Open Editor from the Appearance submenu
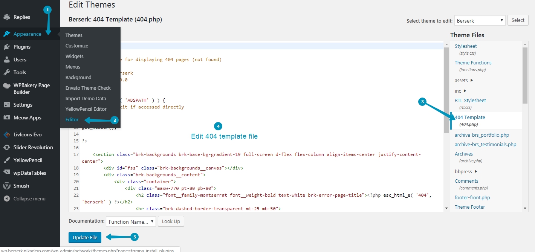The image size is (535, 252). click(x=72, y=120)
